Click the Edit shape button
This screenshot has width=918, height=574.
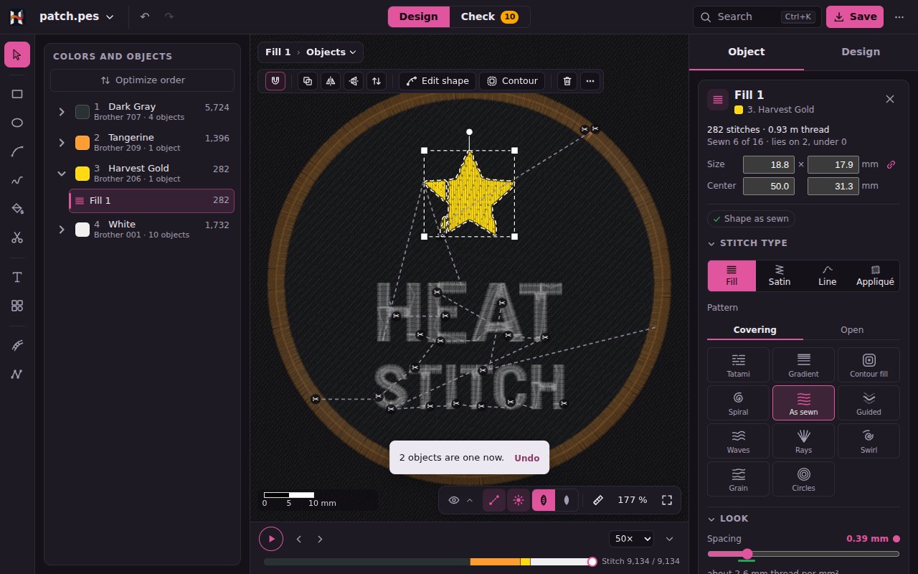coord(437,81)
